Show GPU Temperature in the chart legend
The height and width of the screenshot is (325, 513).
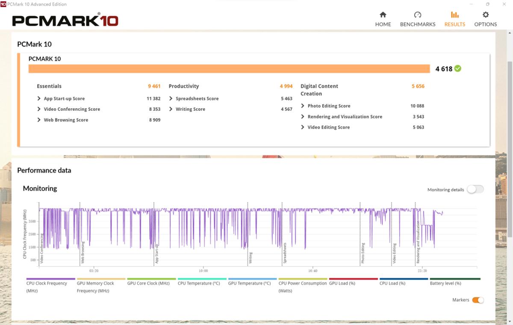tap(249, 283)
